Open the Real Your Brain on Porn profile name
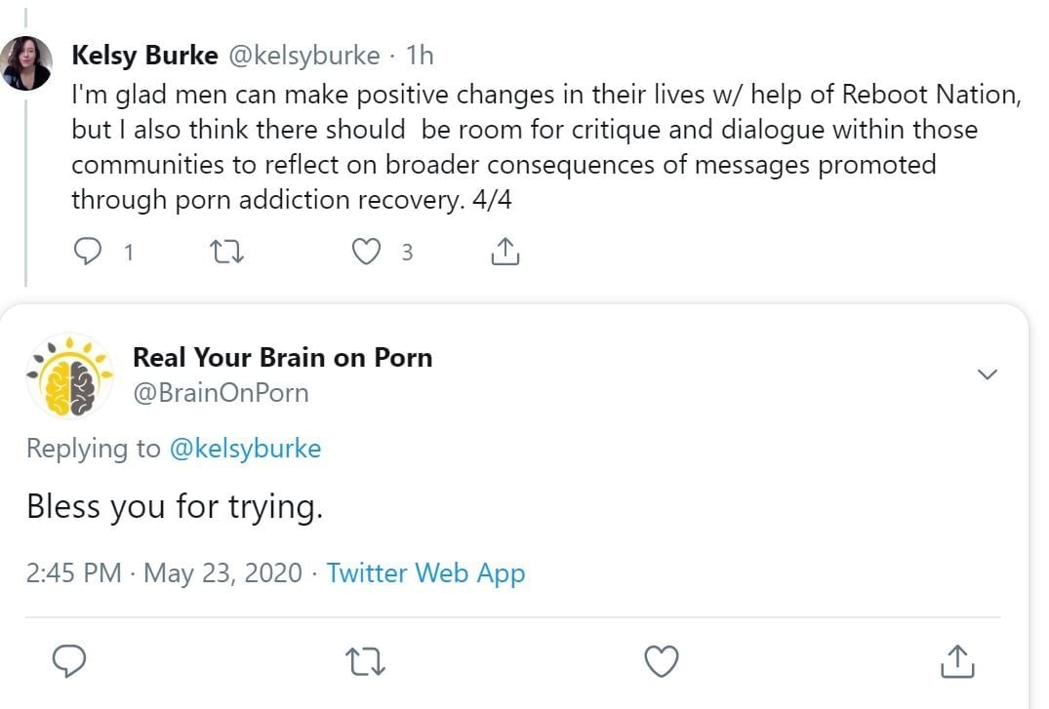Image resolution: width=1049 pixels, height=709 pixels. point(282,357)
